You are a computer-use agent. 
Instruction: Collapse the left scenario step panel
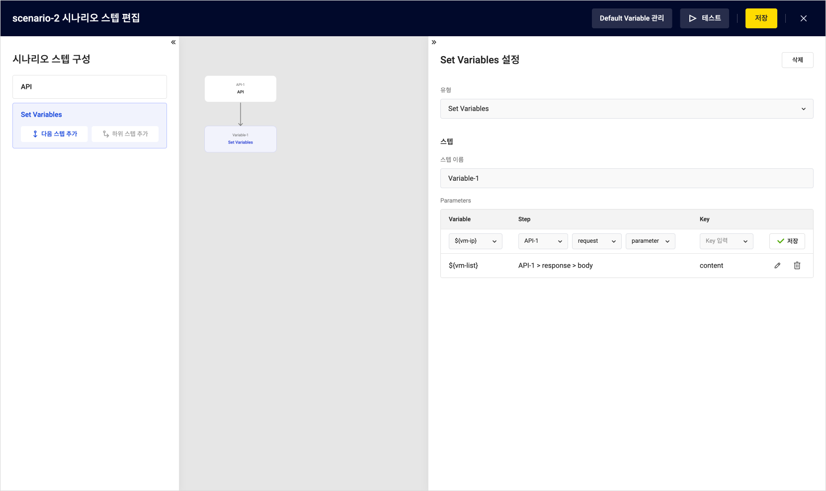click(173, 42)
